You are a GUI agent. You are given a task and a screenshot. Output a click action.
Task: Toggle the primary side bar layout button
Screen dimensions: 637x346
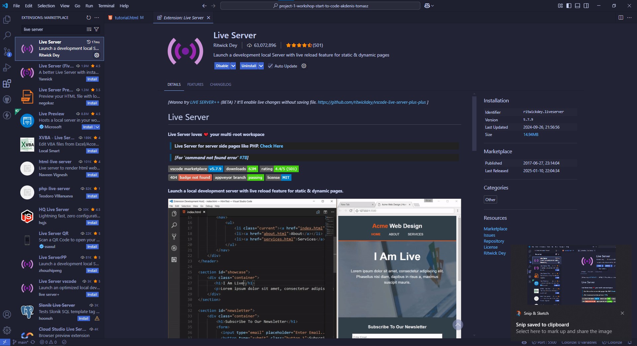tap(569, 6)
